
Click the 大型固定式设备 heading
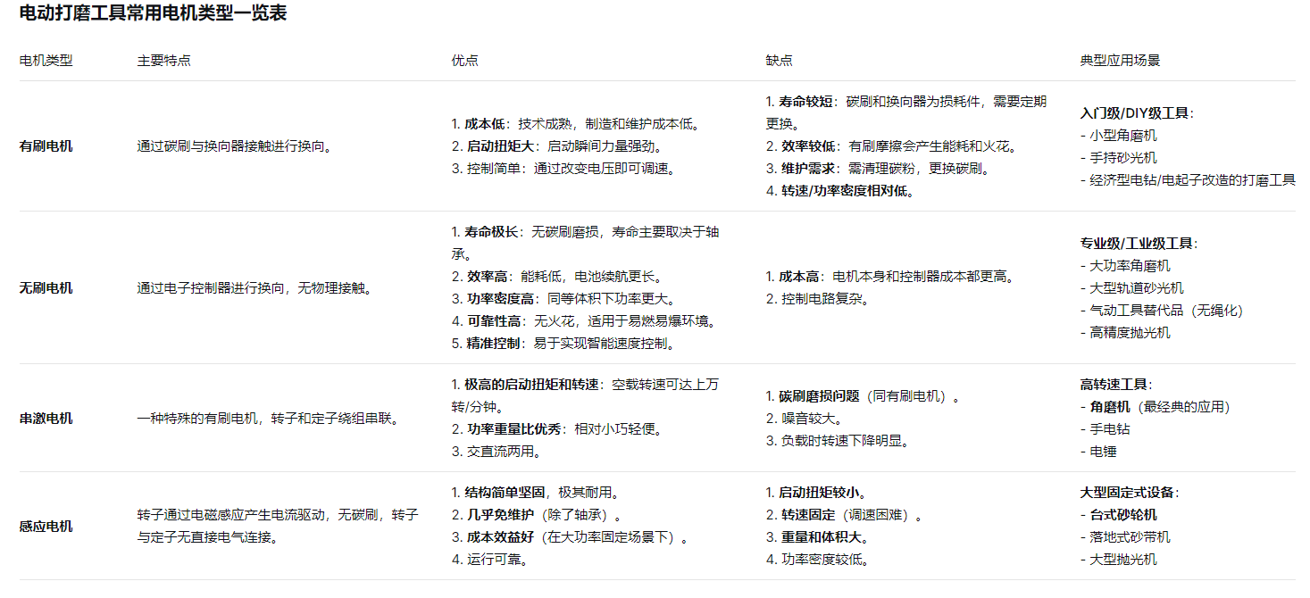point(1129,493)
